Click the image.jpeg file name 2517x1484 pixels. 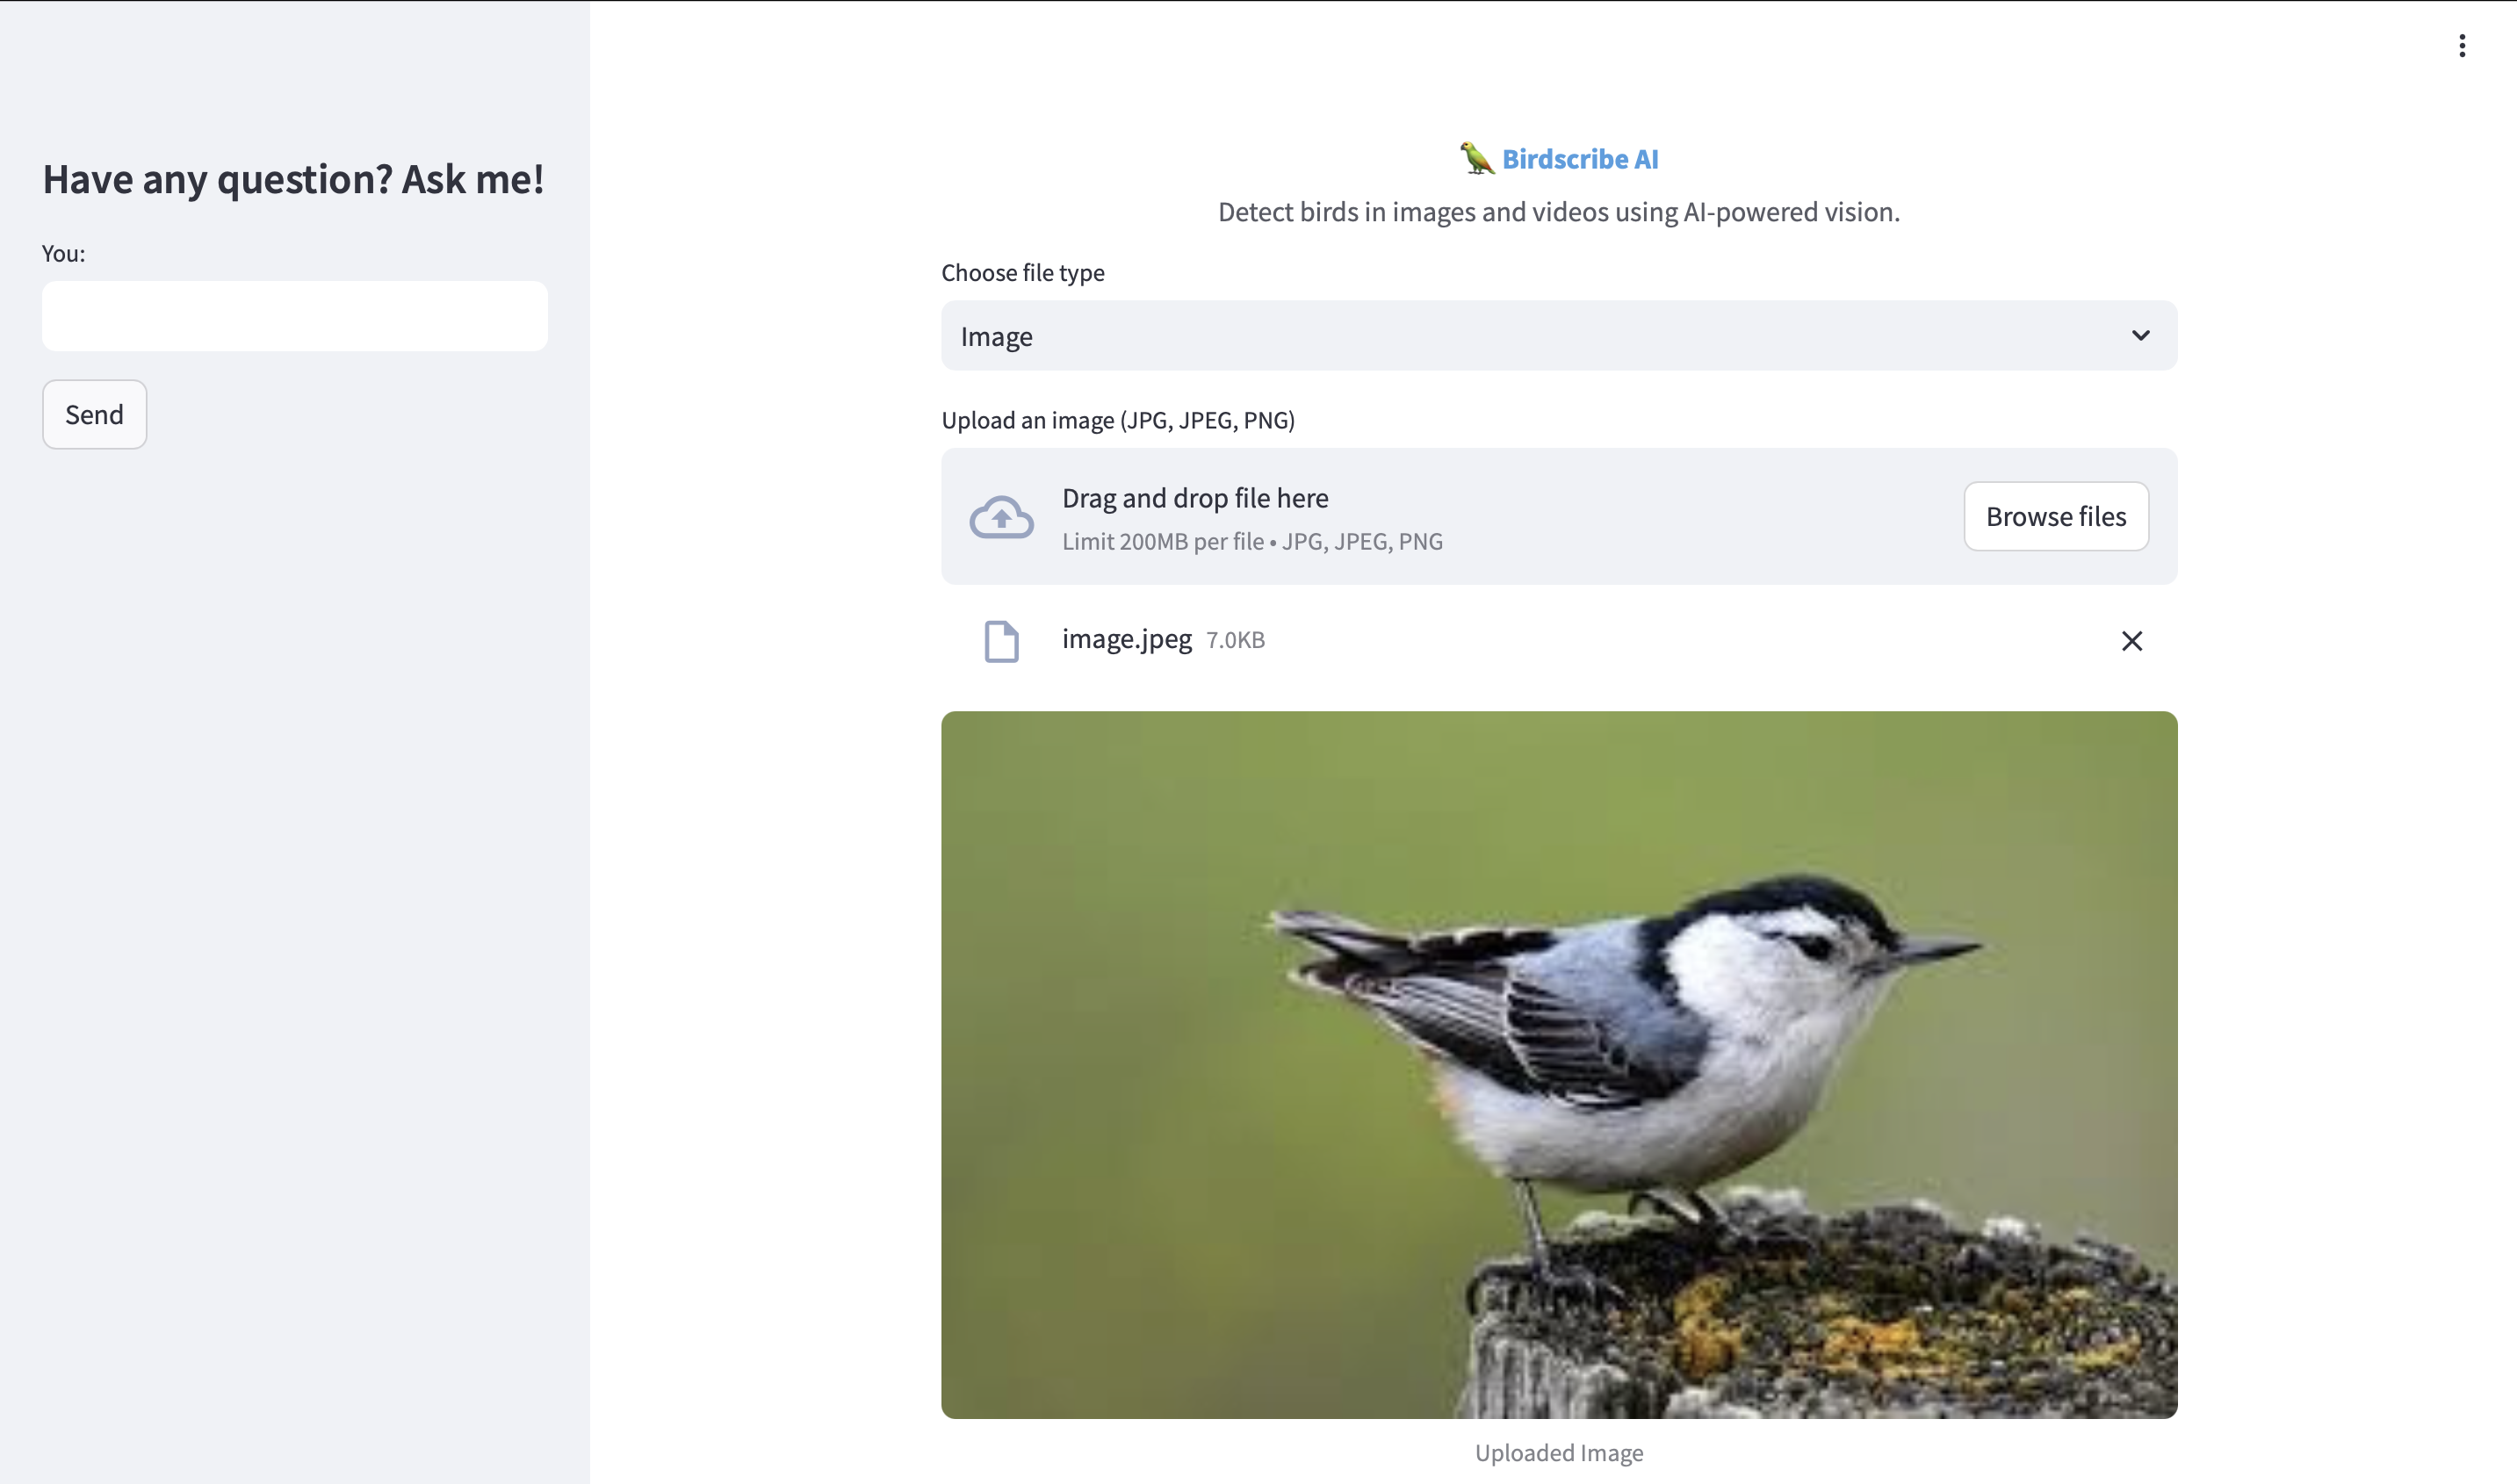pos(1126,639)
